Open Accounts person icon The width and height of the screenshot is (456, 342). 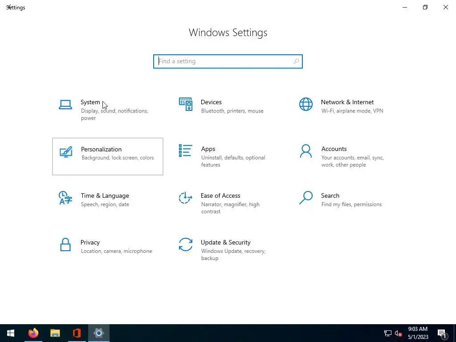pos(306,151)
